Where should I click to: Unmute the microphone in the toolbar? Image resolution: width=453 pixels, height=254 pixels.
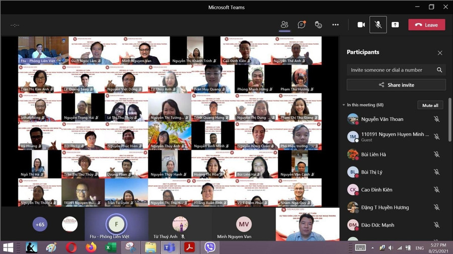(x=378, y=25)
